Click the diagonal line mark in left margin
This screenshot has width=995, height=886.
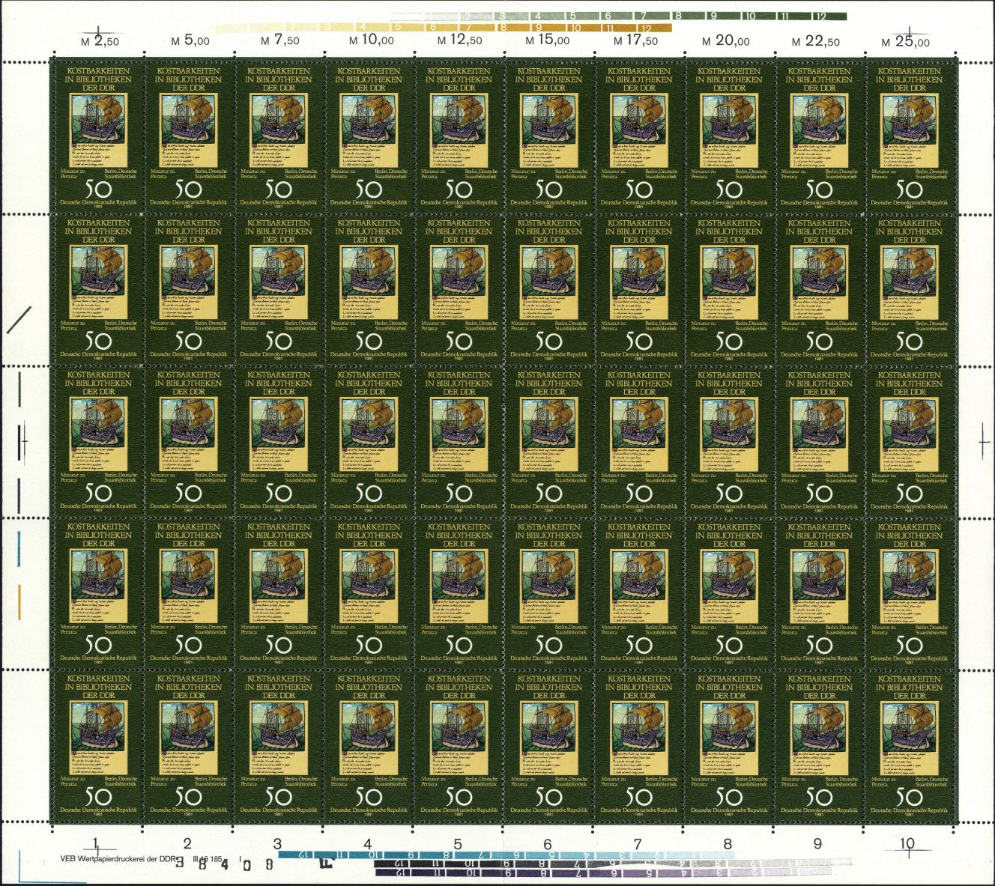(19, 318)
